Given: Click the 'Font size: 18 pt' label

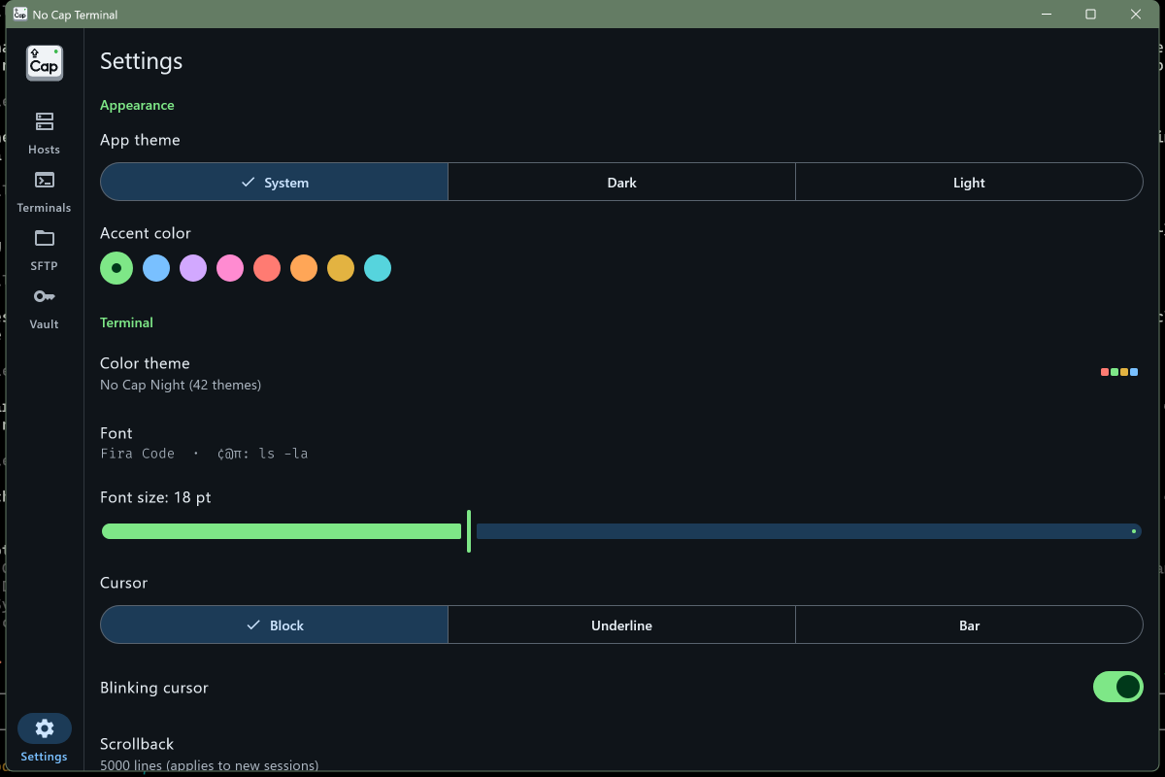Looking at the screenshot, I should point(155,497).
